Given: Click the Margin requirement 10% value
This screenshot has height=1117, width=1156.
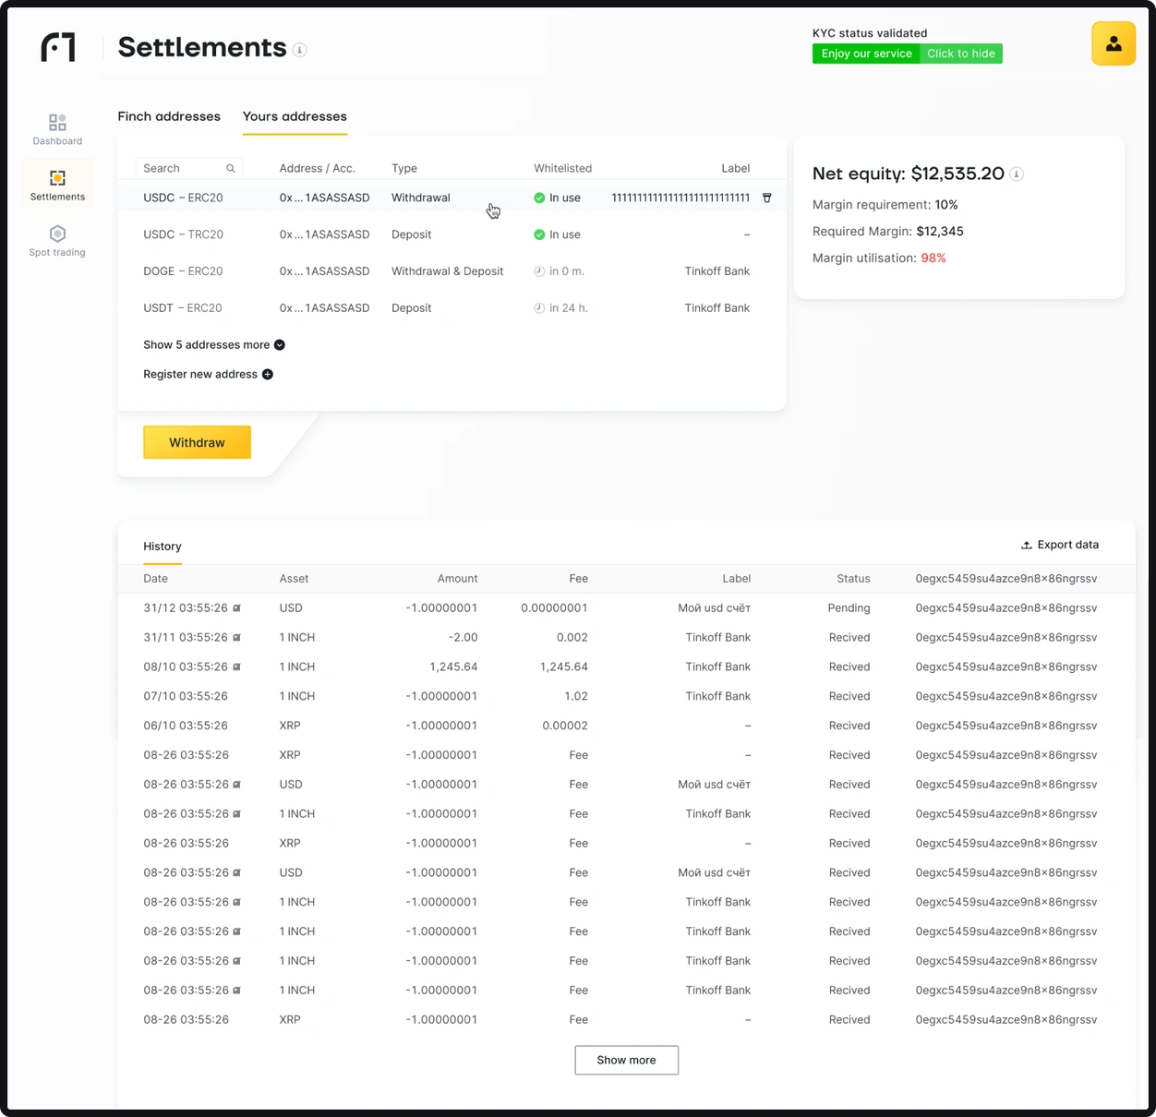Looking at the screenshot, I should pos(945,205).
